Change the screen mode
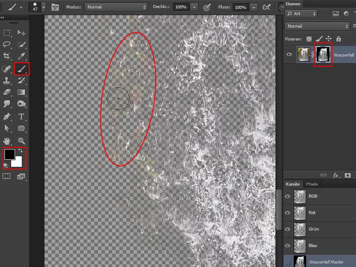 coord(21,176)
